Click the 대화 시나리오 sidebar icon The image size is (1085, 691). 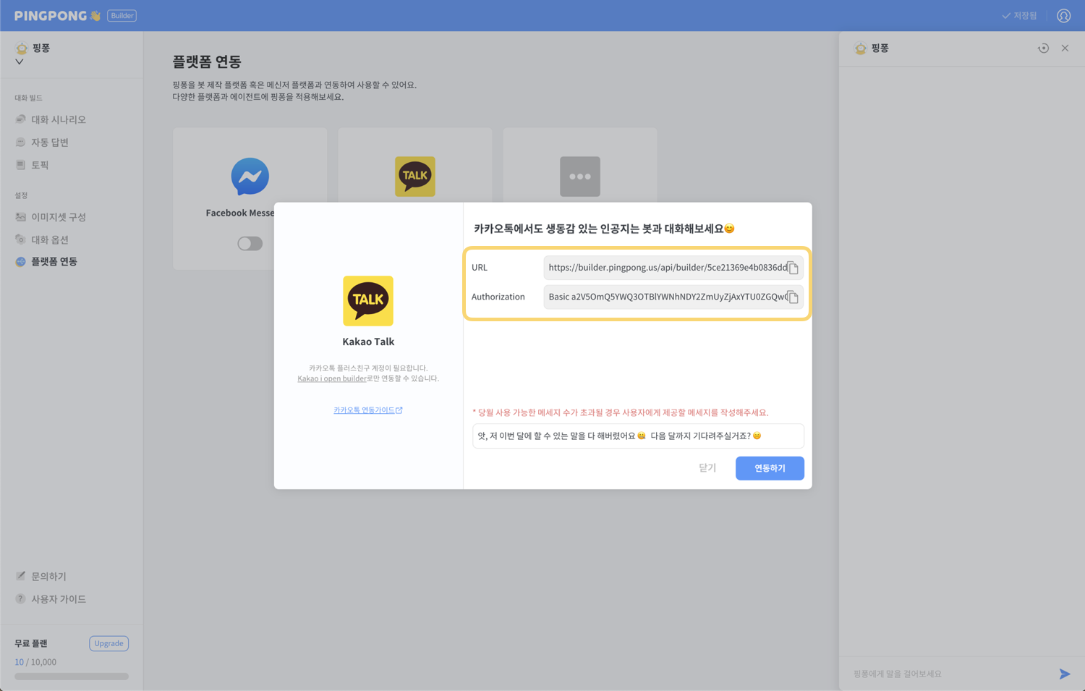(20, 119)
